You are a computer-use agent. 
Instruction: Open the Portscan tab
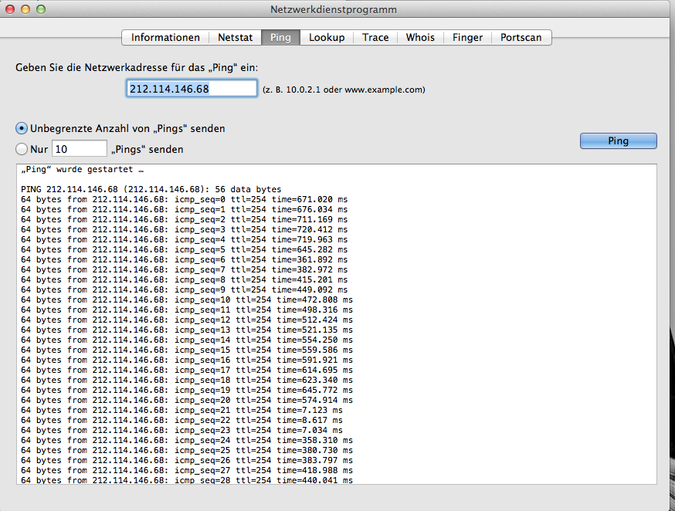[x=521, y=37]
